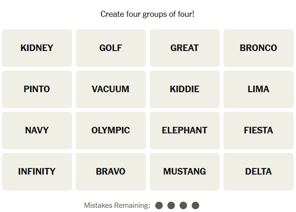Select the KIDDIE word tile
The height and width of the screenshot is (212, 296).
(x=185, y=89)
